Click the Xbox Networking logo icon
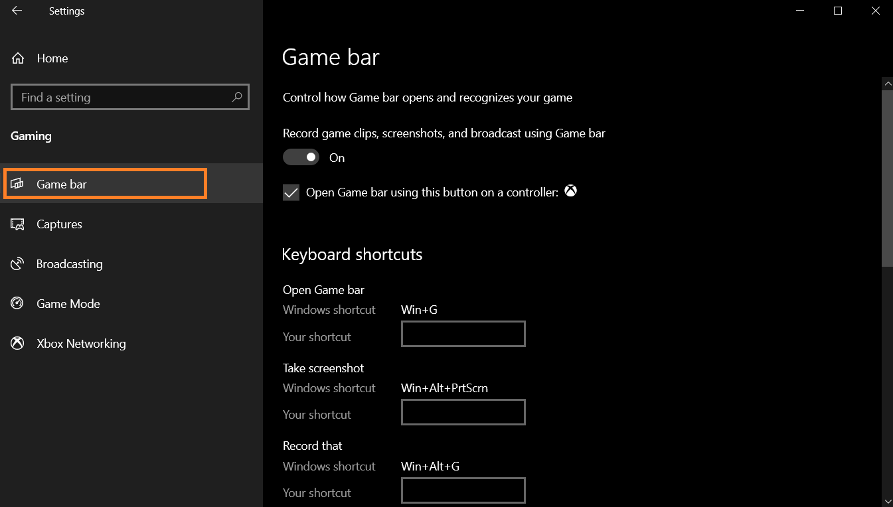This screenshot has width=893, height=507. tap(18, 343)
